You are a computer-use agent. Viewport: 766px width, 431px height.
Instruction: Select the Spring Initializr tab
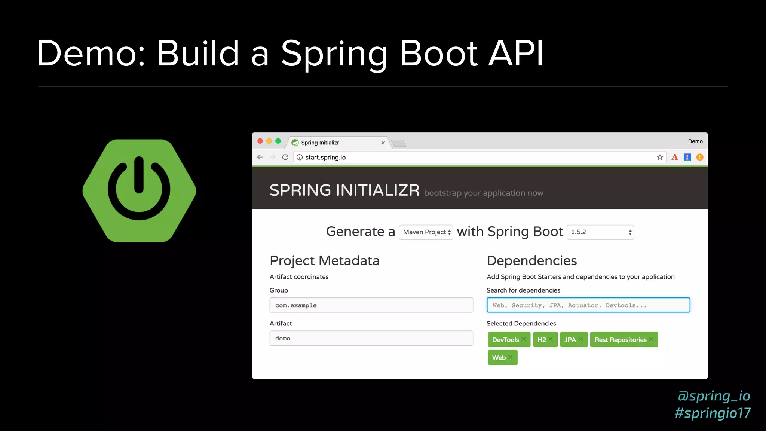(338, 143)
